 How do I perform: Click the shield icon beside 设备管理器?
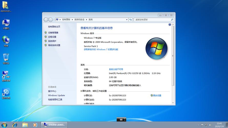click(x=46, y=33)
